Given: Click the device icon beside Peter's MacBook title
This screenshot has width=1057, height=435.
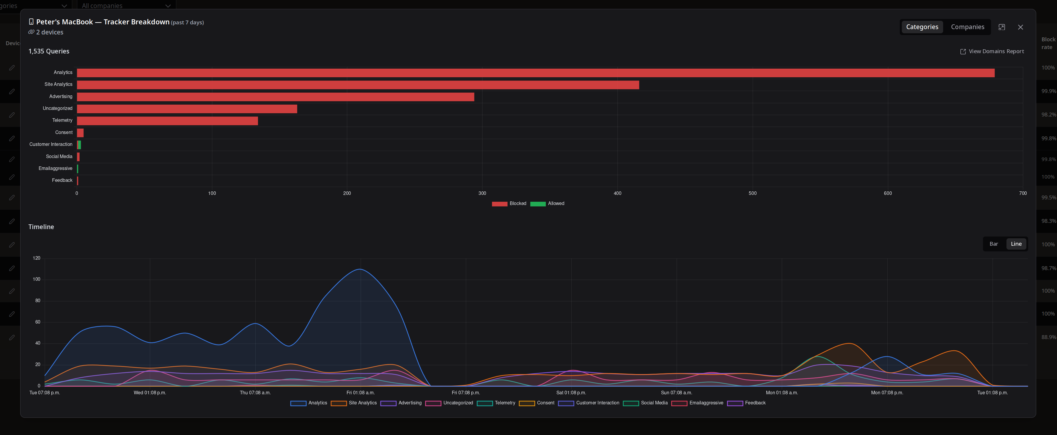Looking at the screenshot, I should (31, 22).
